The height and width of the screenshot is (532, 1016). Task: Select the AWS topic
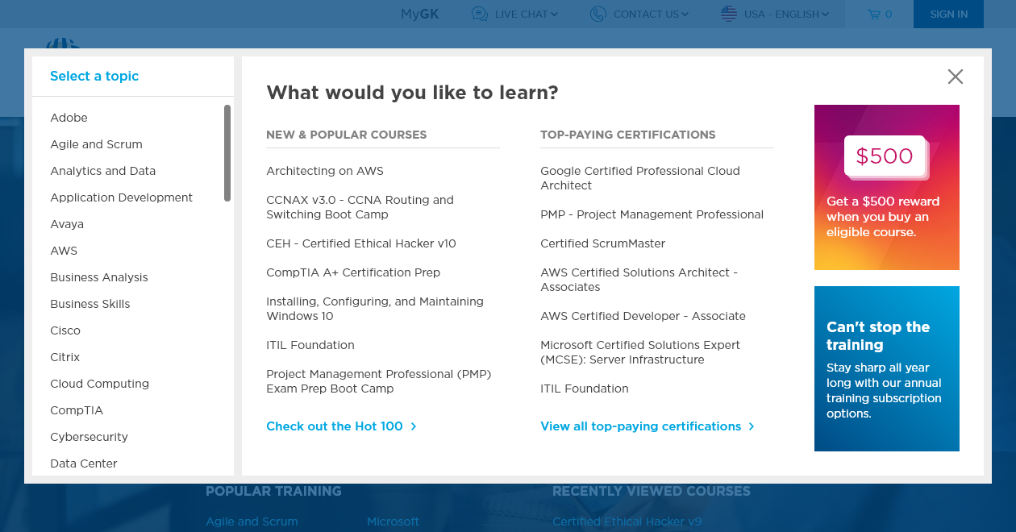click(x=64, y=251)
